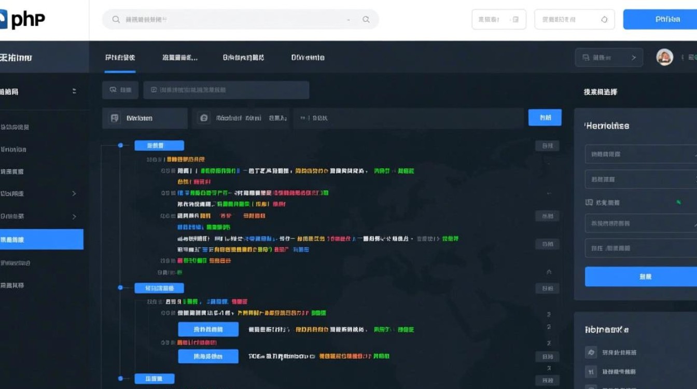Screen dimensions: 697x389
Task: Click the ranking icon beside the second hot list entry
Action: 591,371
